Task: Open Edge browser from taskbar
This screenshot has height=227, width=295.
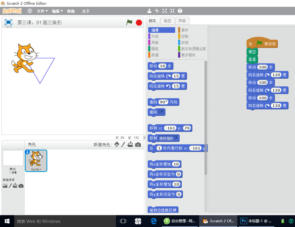Action: [154, 221]
